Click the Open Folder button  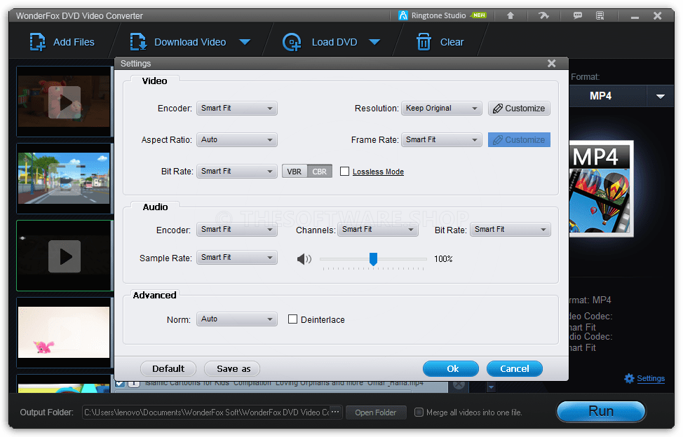(x=376, y=412)
